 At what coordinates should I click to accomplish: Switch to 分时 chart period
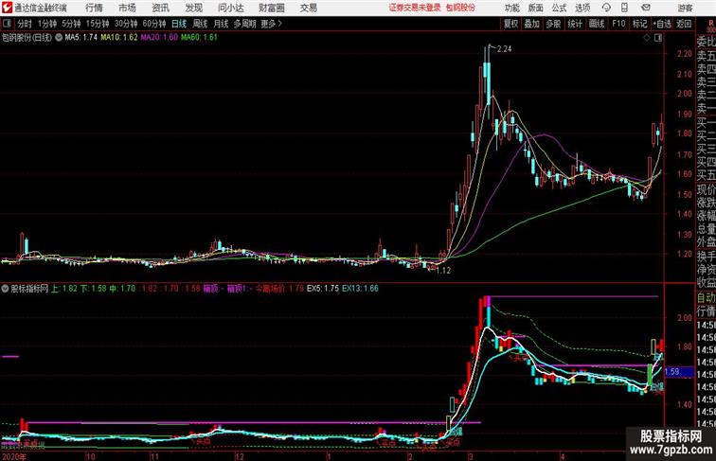point(25,24)
